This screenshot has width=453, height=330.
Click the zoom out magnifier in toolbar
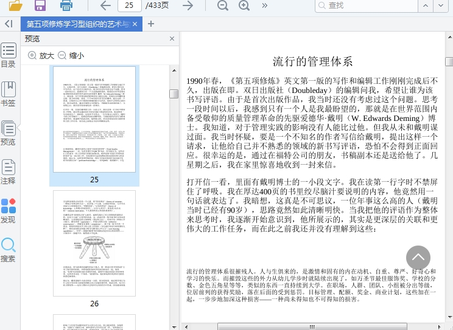(x=223, y=5)
